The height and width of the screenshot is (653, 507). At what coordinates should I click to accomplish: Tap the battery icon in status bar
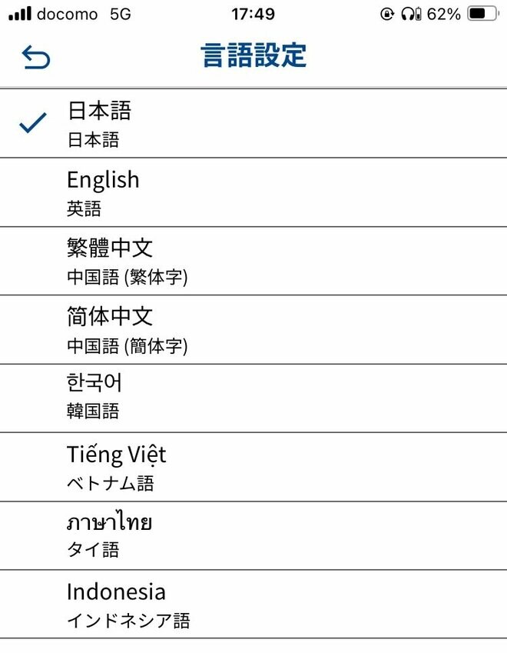pyautogui.click(x=482, y=14)
